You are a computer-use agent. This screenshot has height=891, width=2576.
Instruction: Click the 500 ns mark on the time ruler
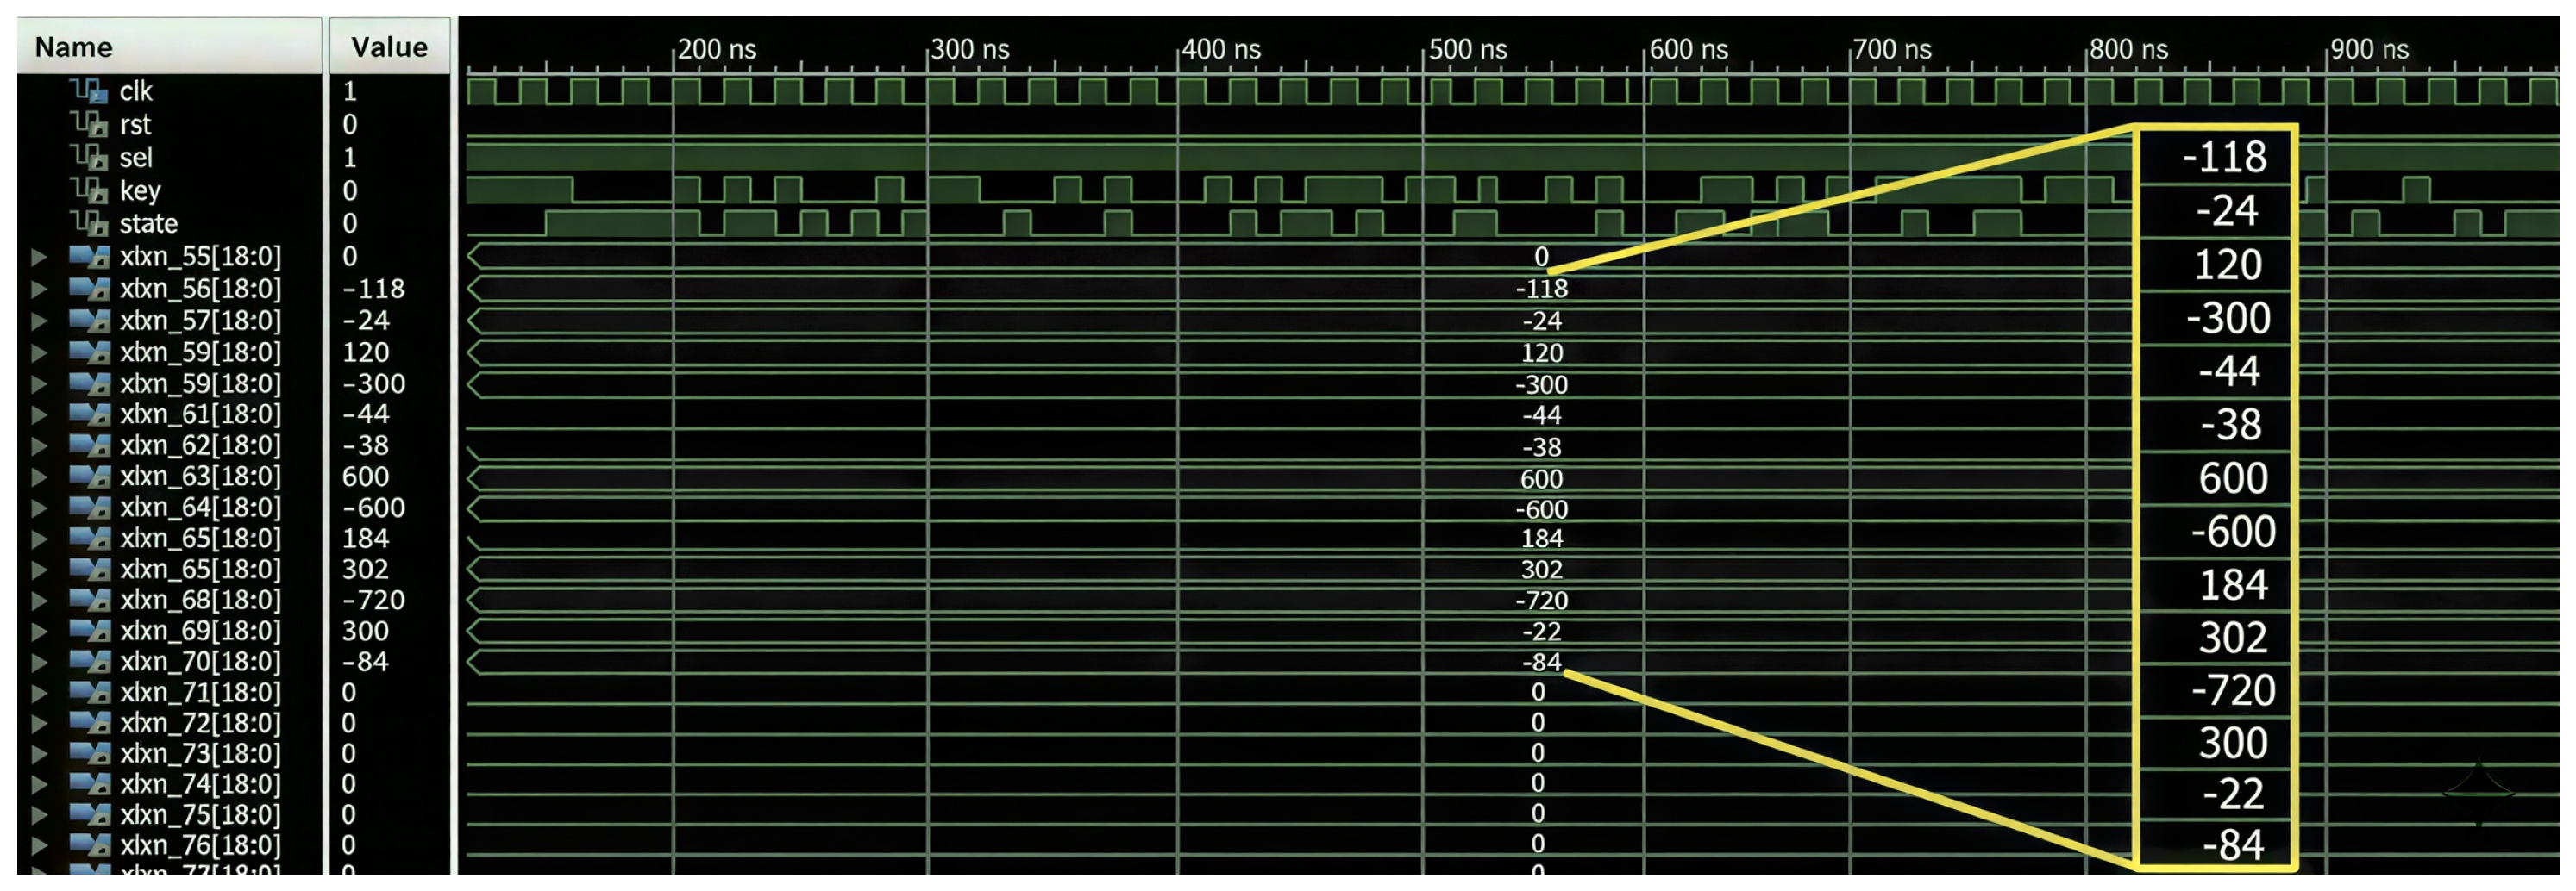point(1466,50)
